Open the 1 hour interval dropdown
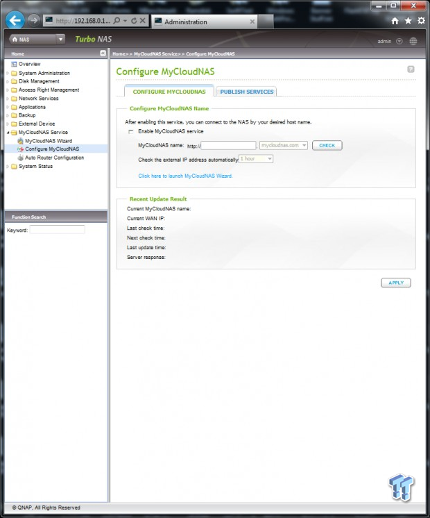 pyautogui.click(x=256, y=159)
